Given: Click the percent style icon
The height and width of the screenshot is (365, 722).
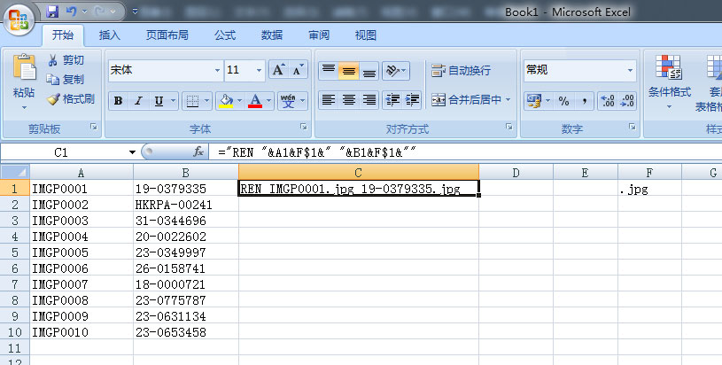Looking at the screenshot, I should point(563,101).
